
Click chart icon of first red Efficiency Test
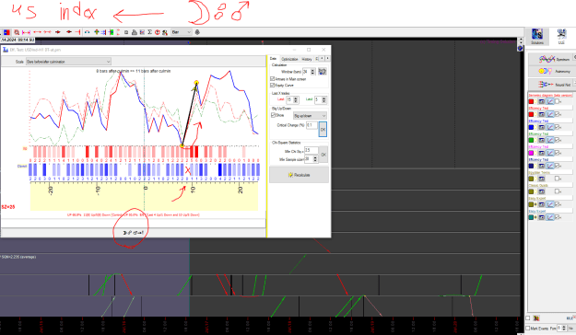(550, 114)
